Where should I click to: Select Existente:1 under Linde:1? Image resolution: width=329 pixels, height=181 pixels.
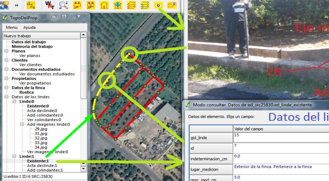[38, 161]
